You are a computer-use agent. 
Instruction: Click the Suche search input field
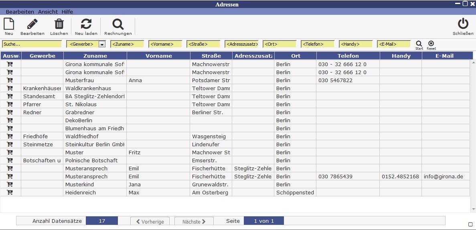(x=32, y=44)
